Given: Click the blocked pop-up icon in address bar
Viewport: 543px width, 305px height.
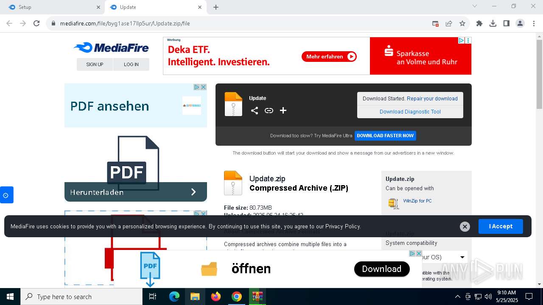Looking at the screenshot, I should 435,24.
